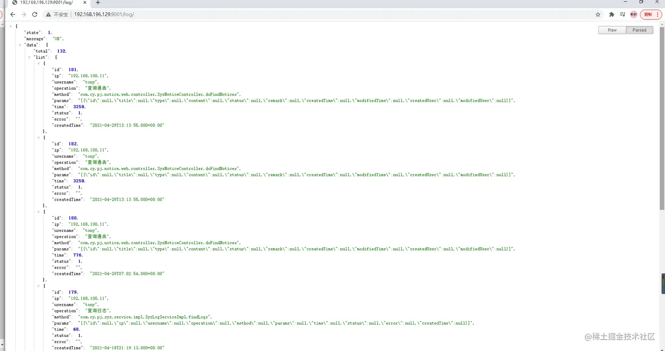
Task: Show the not-secure site warning info
Action: 58,14
